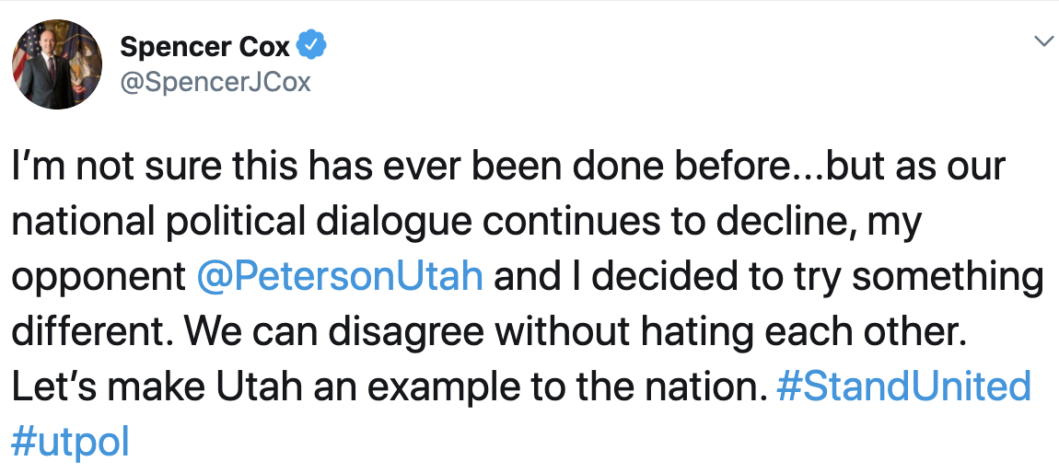Image resolution: width=1059 pixels, height=473 pixels.
Task: Open the #utpol hashtag link
Action: tap(70, 442)
